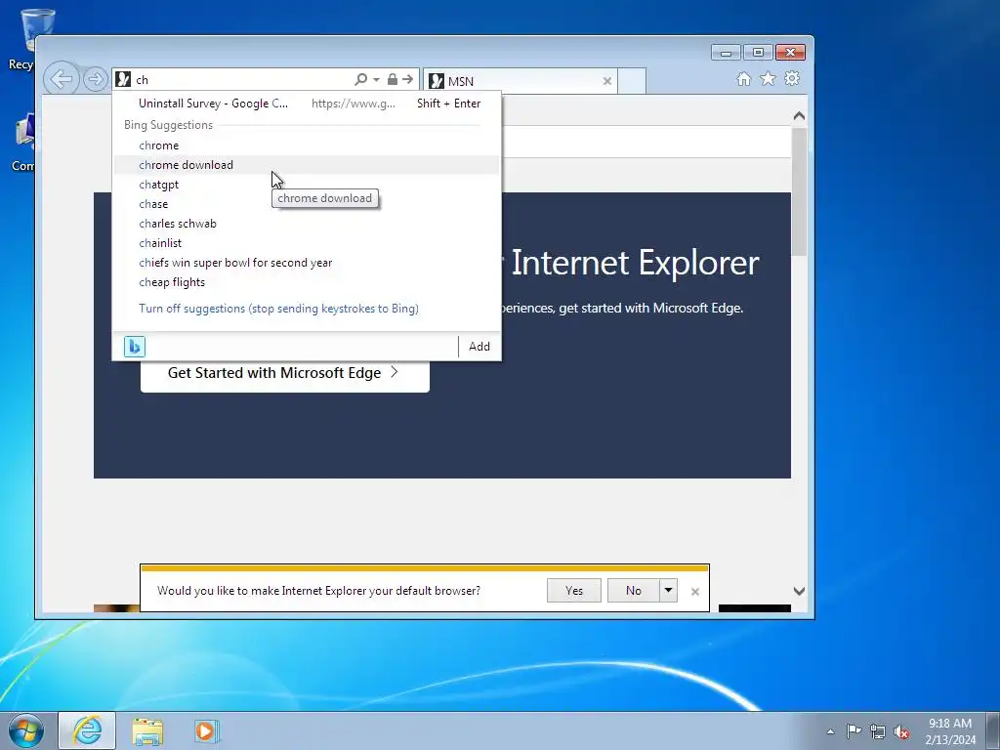Open the Tools gear icon

tap(792, 78)
